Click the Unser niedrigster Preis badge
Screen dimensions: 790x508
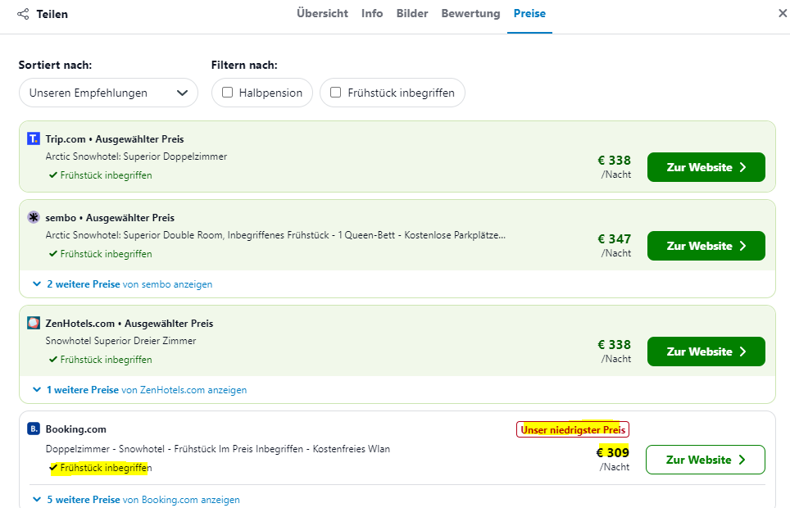(x=573, y=429)
